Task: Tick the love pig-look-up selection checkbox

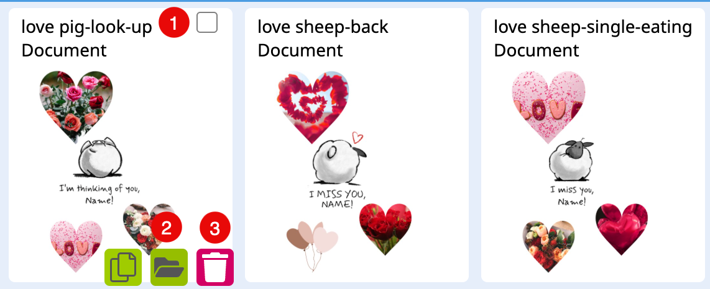Action: (207, 22)
